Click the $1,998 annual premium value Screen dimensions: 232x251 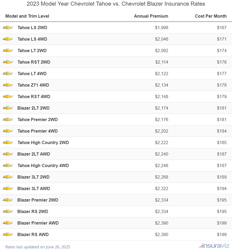162,28
